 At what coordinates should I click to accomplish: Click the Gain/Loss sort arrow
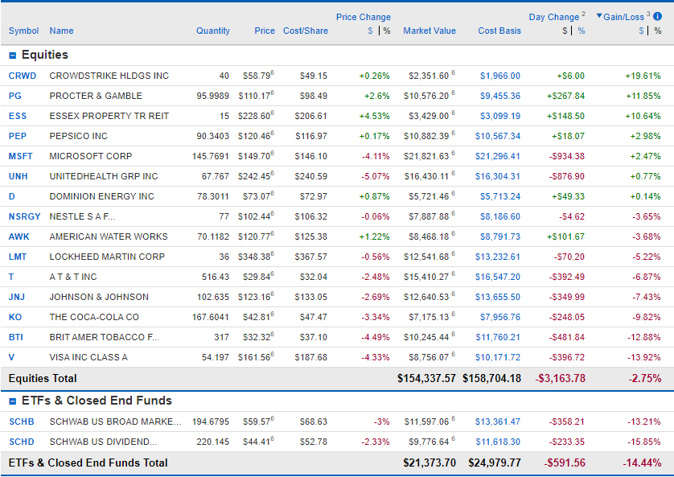click(x=599, y=16)
